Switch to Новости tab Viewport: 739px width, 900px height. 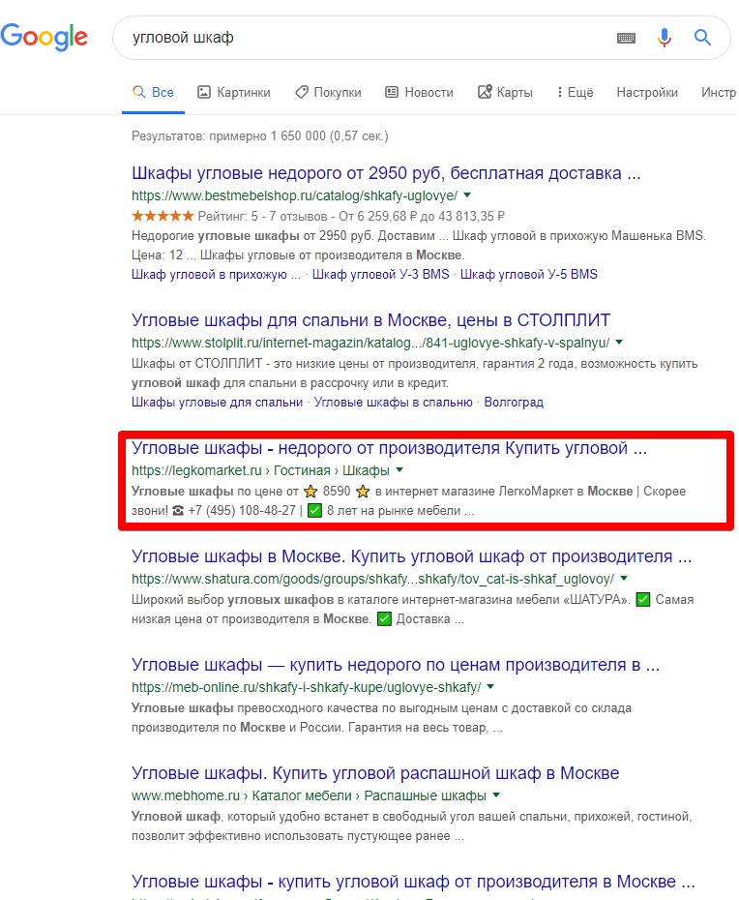coord(419,92)
